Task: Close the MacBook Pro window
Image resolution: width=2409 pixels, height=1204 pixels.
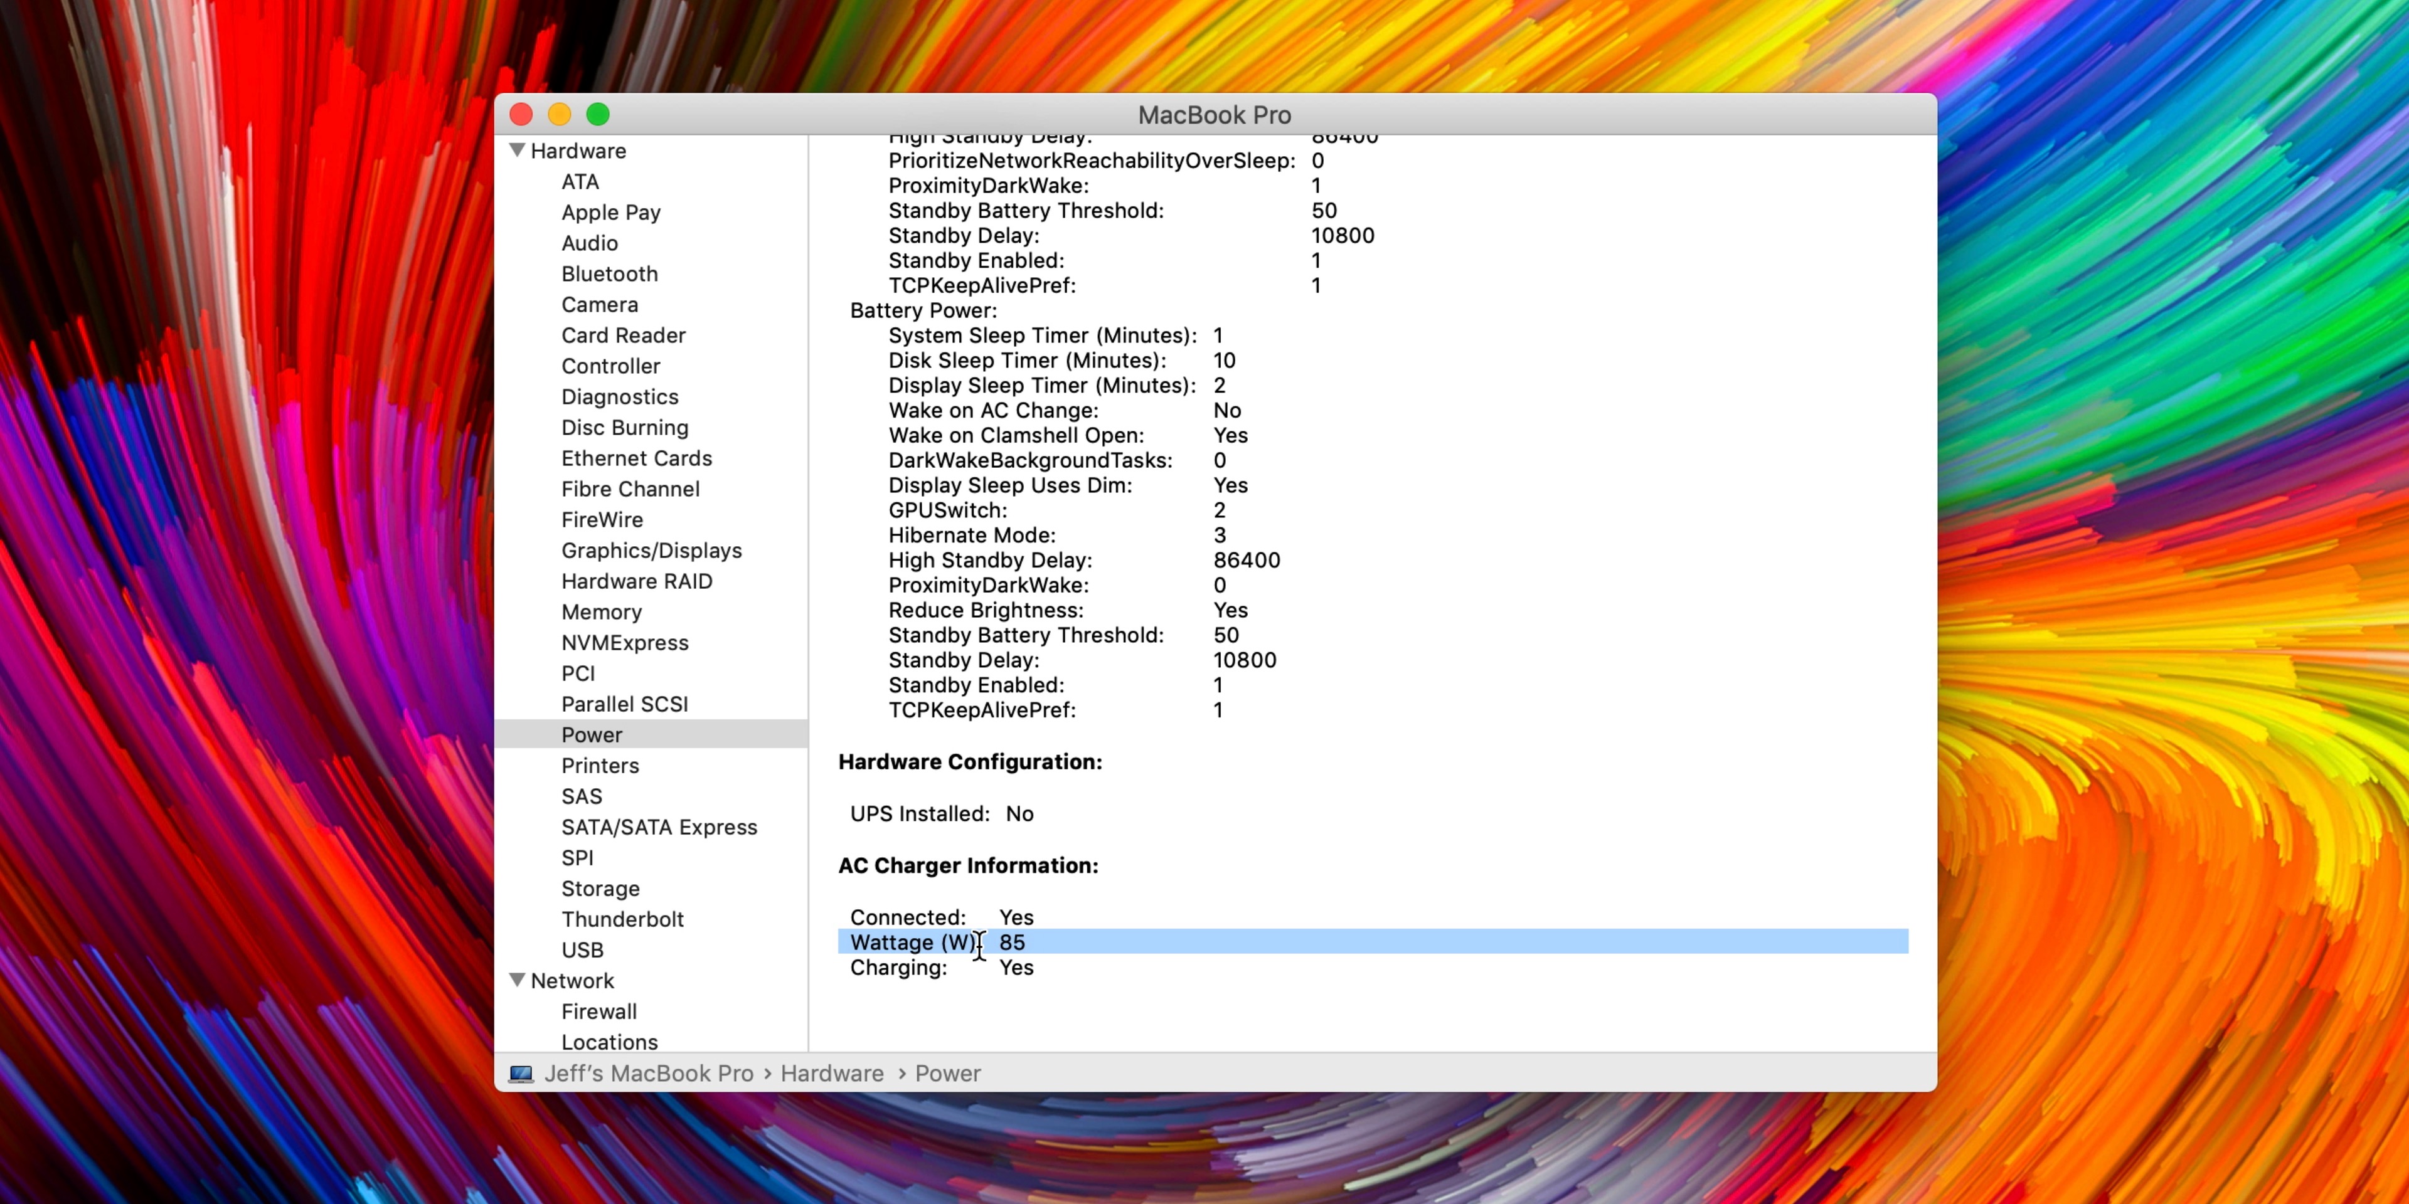Action: (x=521, y=114)
